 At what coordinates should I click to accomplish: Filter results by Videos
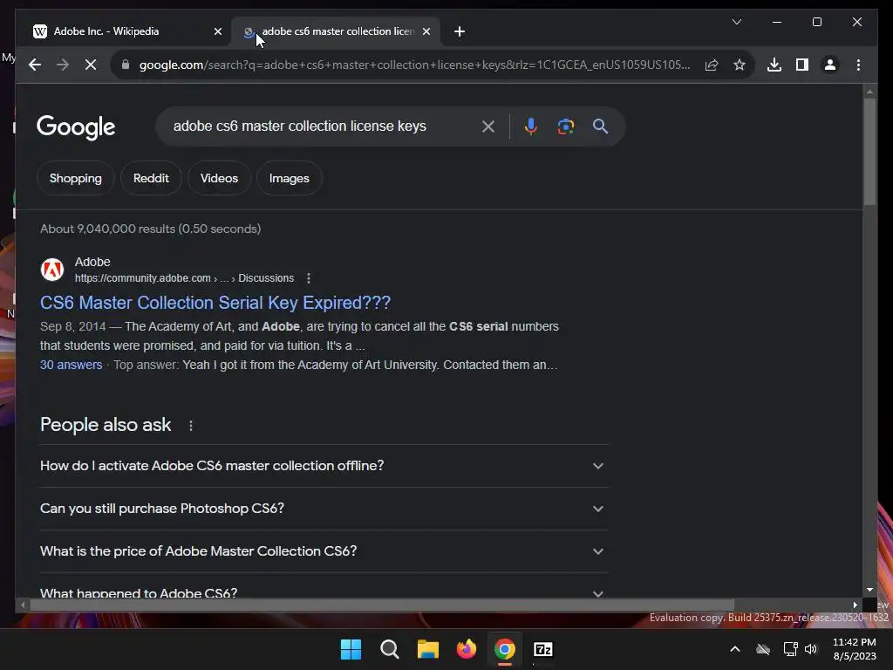(x=219, y=178)
